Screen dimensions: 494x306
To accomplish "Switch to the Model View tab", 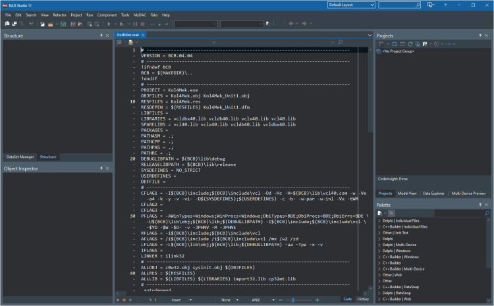I will pyautogui.click(x=407, y=193).
